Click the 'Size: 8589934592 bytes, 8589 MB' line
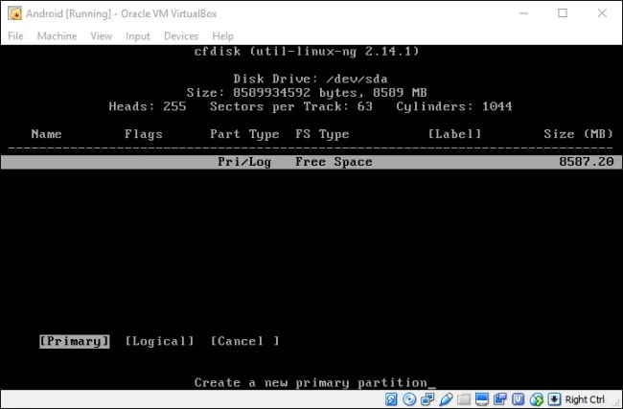 tap(307, 93)
